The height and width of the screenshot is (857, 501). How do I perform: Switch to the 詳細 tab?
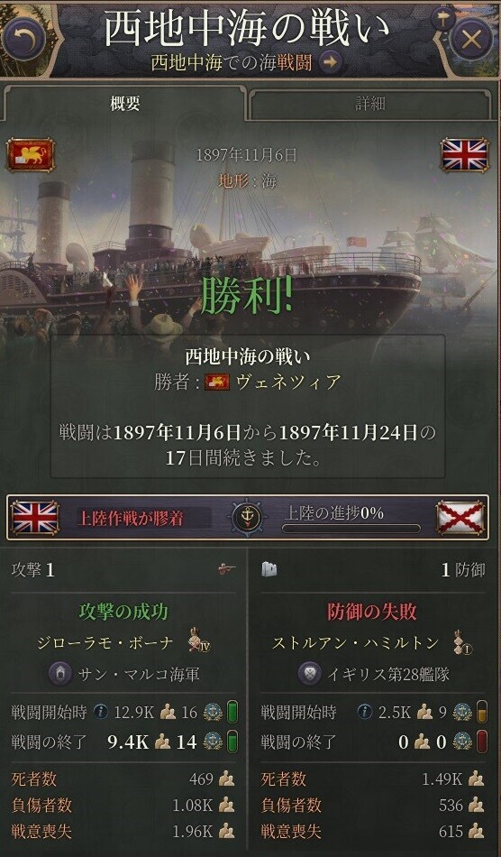[371, 104]
